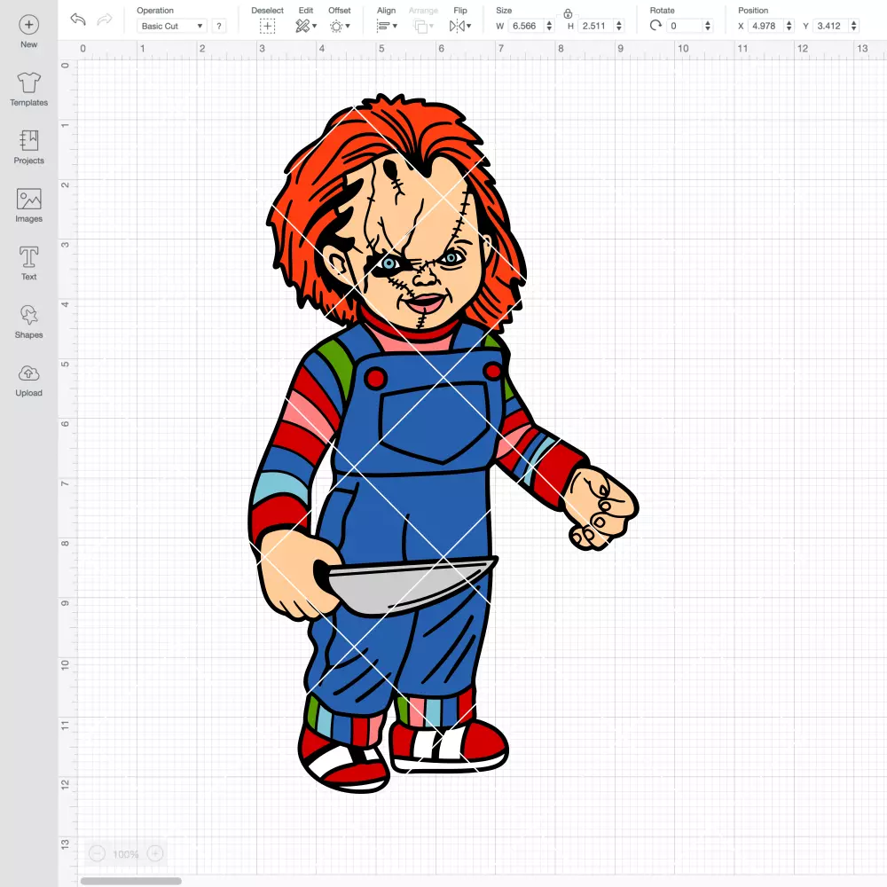Open the Templates t-shirt panel
Screen dimensions: 887x887
coord(29,83)
